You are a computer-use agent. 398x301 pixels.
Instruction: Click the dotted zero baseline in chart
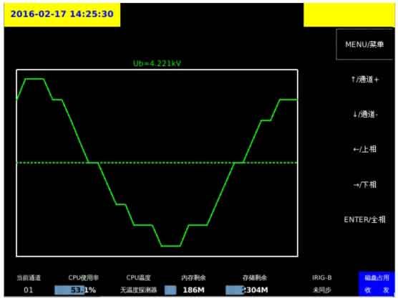click(x=157, y=163)
